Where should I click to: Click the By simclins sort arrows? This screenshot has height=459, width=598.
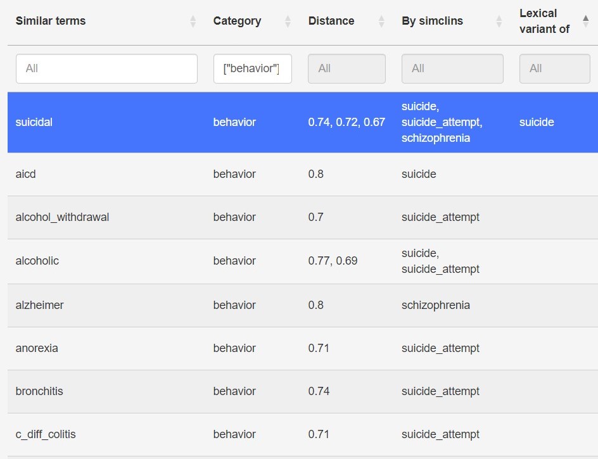(499, 22)
